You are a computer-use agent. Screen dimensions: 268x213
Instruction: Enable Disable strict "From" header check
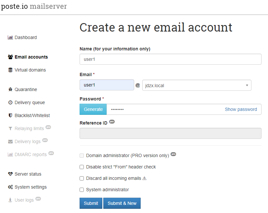pyautogui.click(x=82, y=167)
